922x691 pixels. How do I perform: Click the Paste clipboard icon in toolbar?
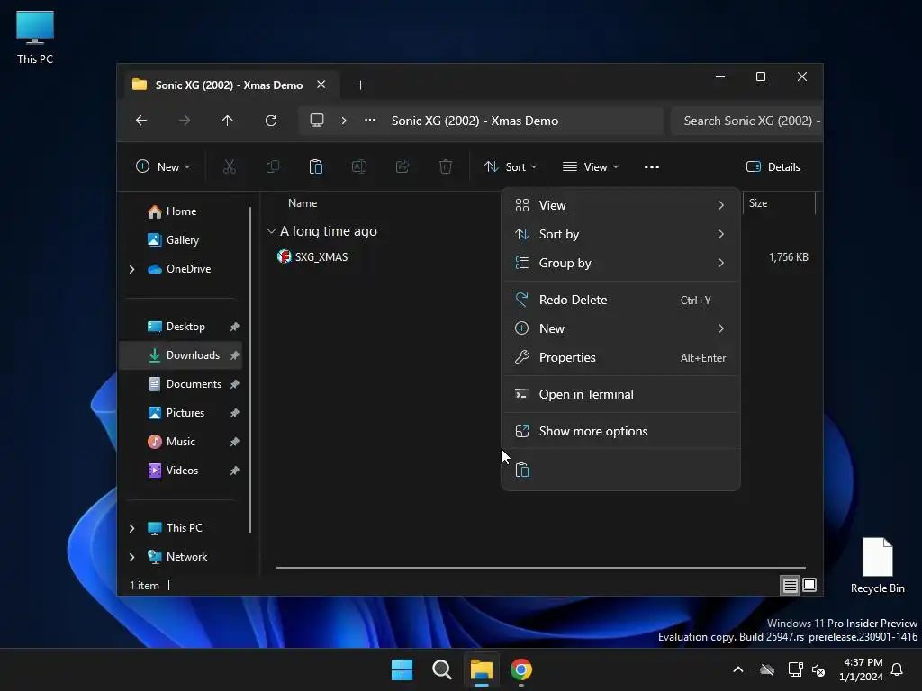coord(316,166)
